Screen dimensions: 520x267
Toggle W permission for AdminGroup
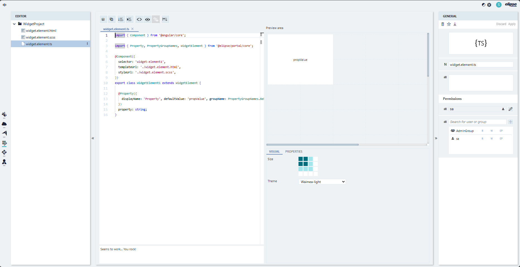[492, 131]
